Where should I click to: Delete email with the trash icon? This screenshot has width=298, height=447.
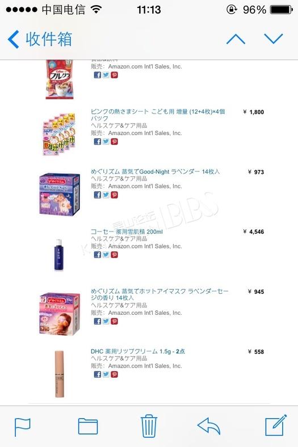click(149, 426)
